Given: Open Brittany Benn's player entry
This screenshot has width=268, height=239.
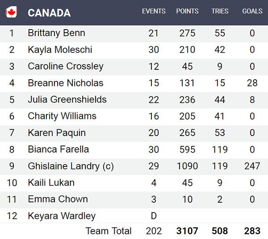Looking at the screenshot, I should coord(56,33).
